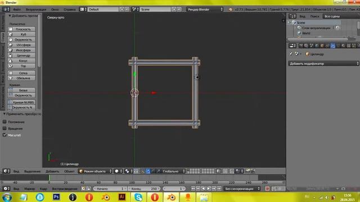Open the Рендер Blender engine dropdown
This screenshot has height=202, width=360.
pyautogui.click(x=205, y=10)
